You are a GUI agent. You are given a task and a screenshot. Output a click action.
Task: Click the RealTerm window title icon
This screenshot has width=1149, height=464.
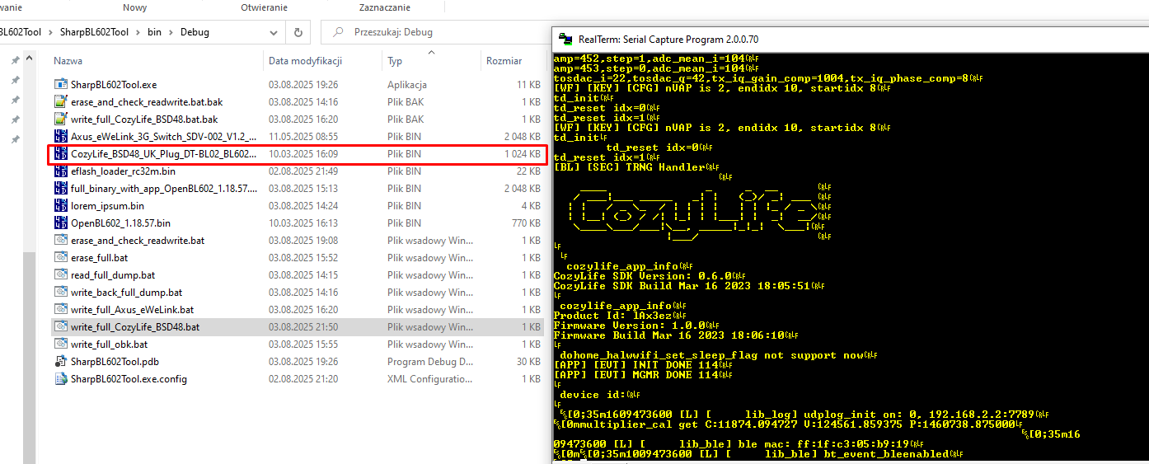point(565,39)
